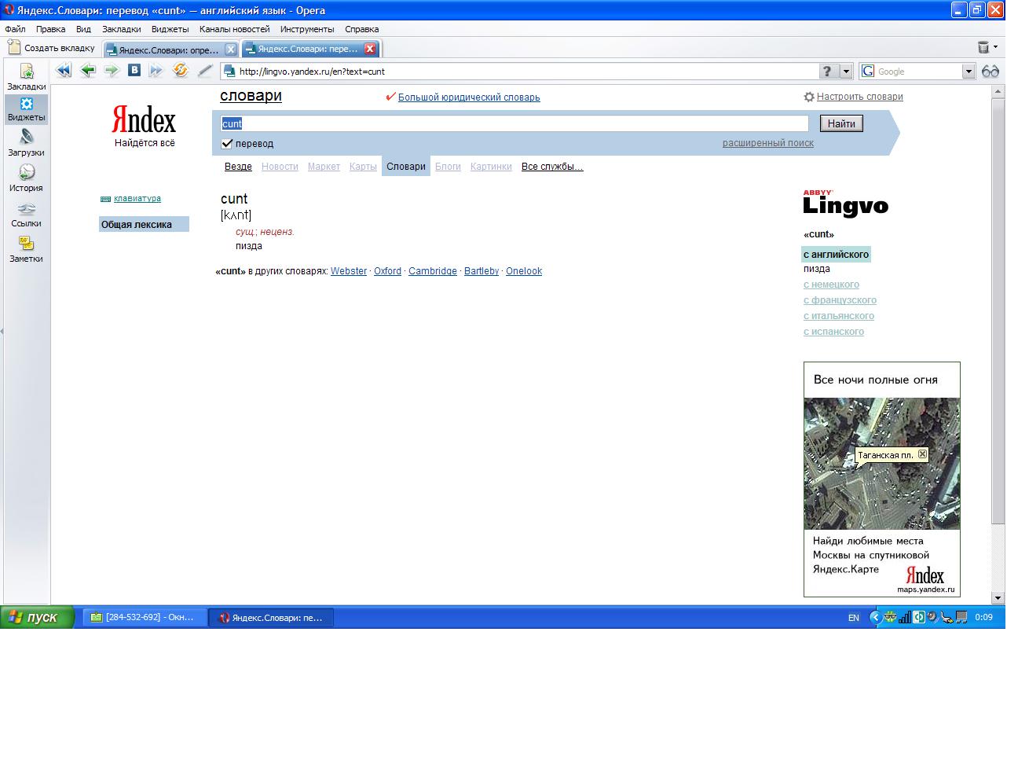Image resolution: width=1018 pixels, height=764 pixels.
Task: Click the question mark address bar button
Action: pyautogui.click(x=828, y=72)
